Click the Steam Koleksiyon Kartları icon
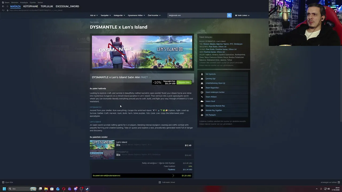Image resolution: width=342 pixels, height=192 pixels. [x=202, y=92]
